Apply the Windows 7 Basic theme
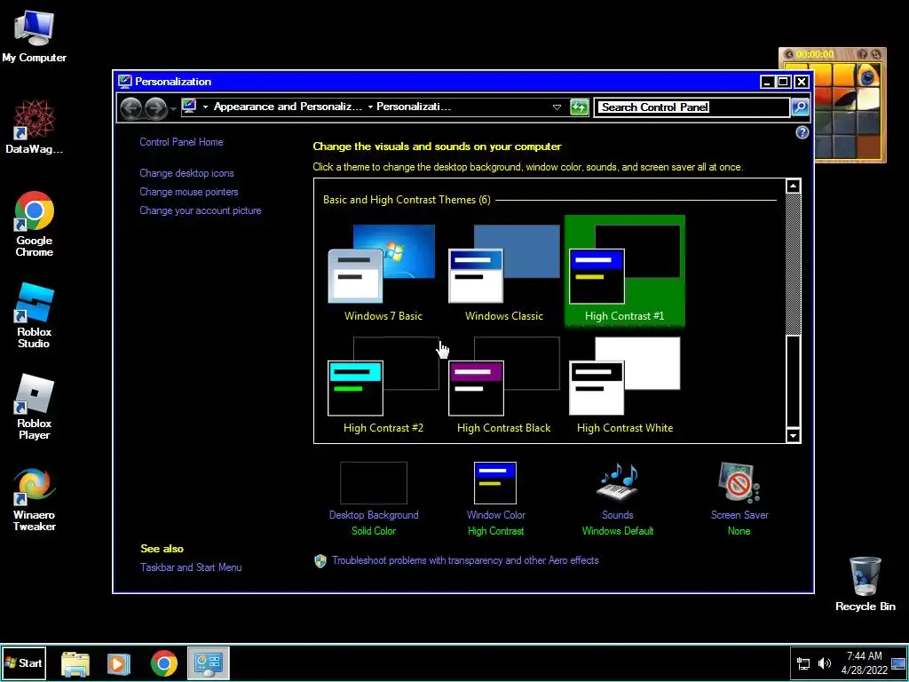Viewport: 909px width, 682px height. pos(383,274)
